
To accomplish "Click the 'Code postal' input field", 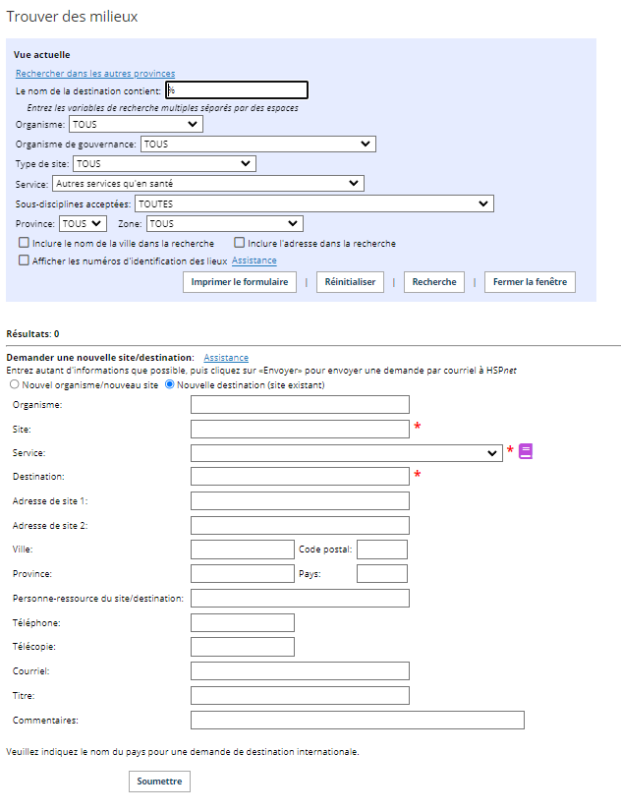I will coord(382,550).
